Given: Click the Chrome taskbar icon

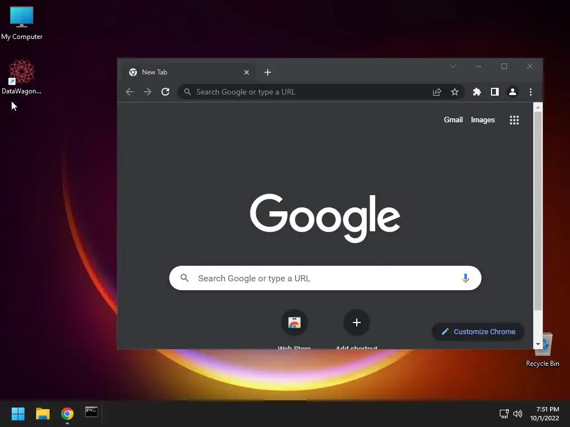Looking at the screenshot, I should pos(67,414).
